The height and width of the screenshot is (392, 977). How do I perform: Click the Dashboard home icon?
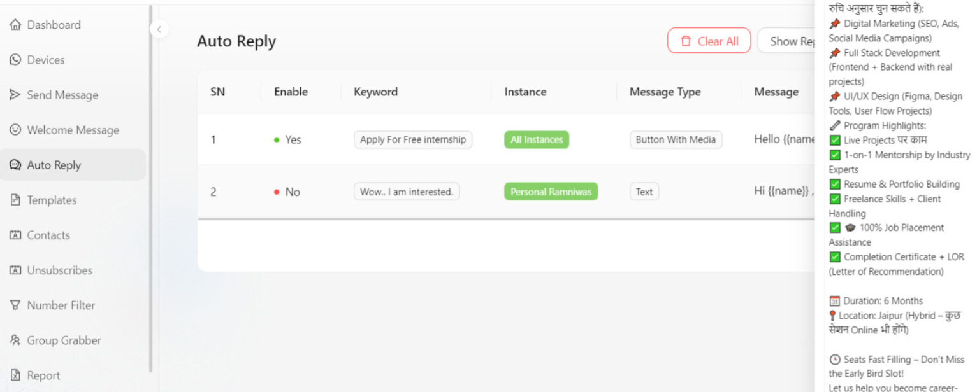[15, 25]
